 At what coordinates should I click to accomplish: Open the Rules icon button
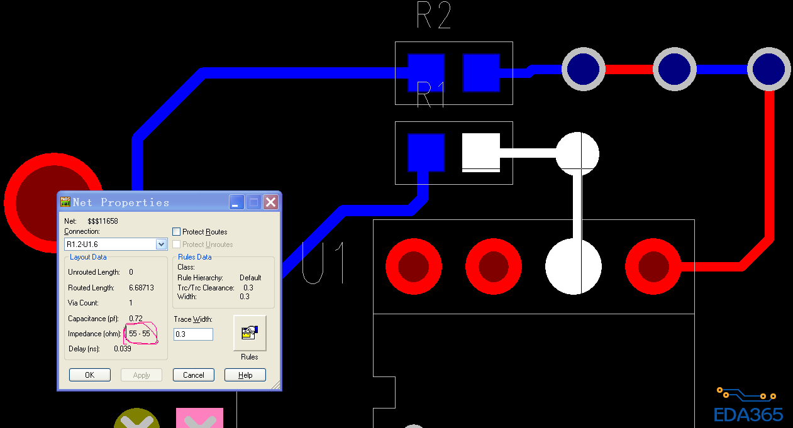tap(250, 333)
